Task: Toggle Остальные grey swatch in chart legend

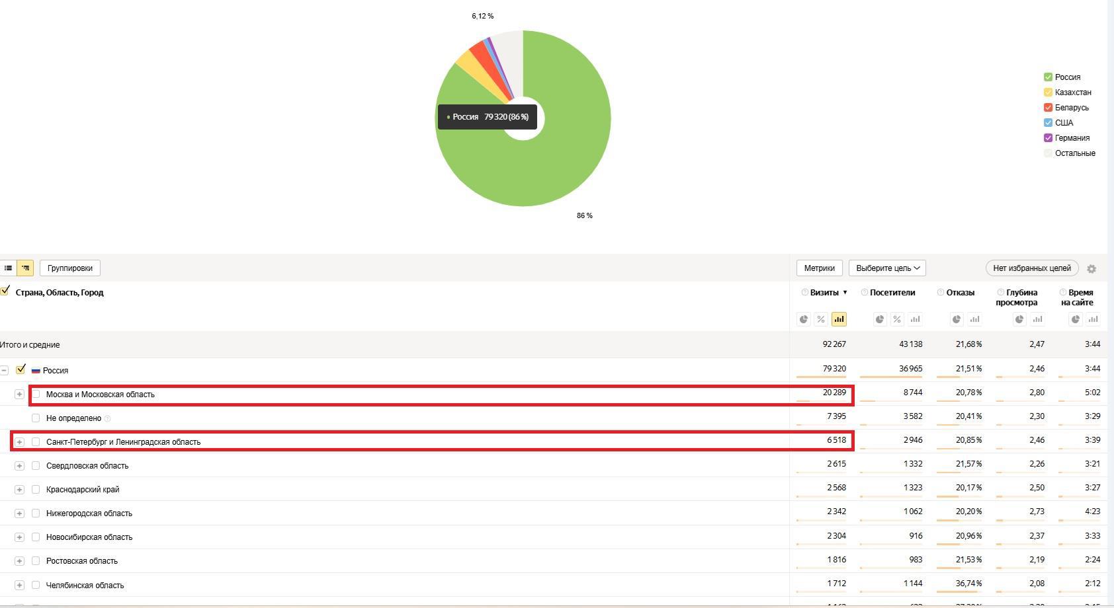Action: [1048, 153]
